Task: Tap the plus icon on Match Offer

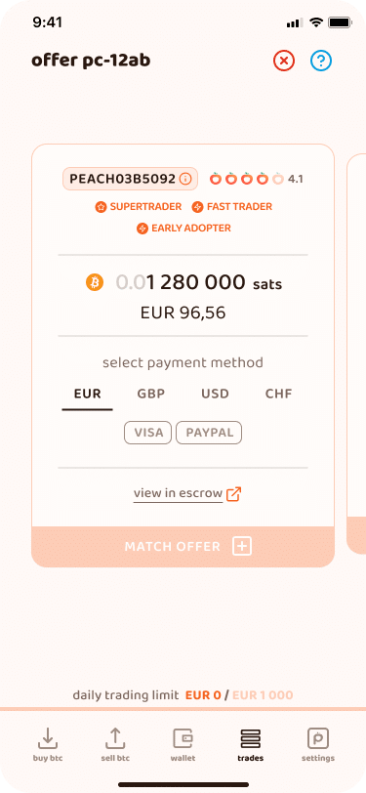Action: (x=242, y=547)
